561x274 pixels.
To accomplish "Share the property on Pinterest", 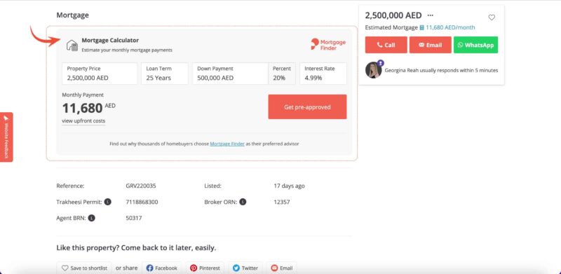I will click(205, 268).
